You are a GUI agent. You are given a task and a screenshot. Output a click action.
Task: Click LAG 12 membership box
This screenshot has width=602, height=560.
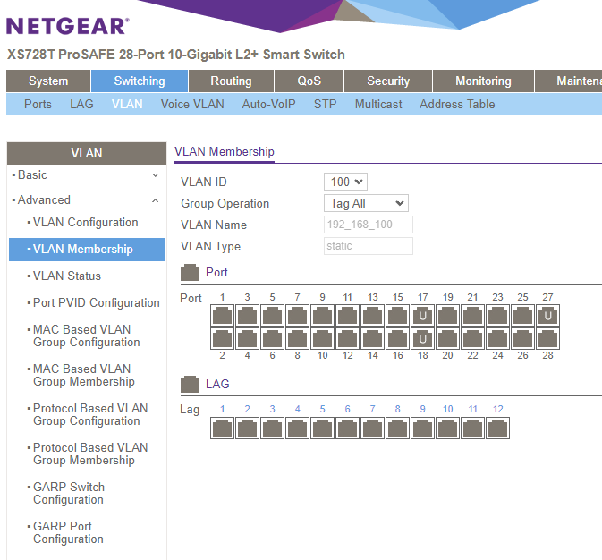click(x=498, y=428)
